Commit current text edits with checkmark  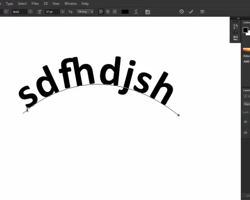click(x=191, y=12)
